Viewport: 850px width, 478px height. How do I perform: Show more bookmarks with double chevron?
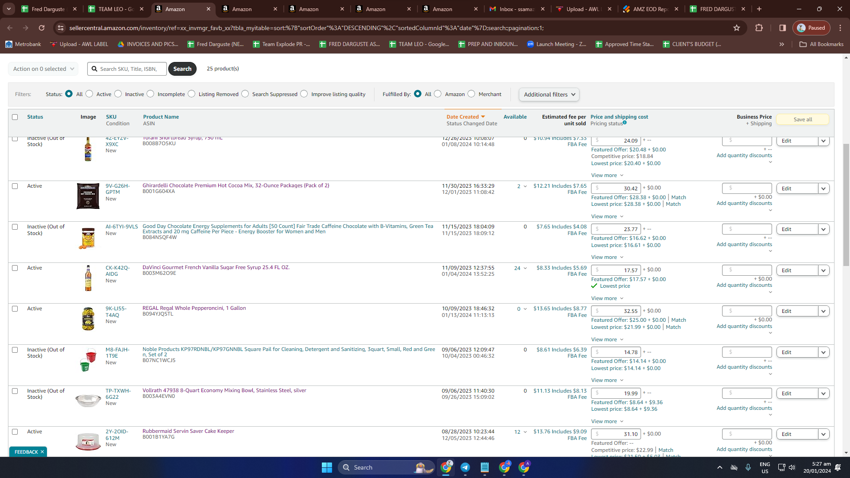click(782, 44)
